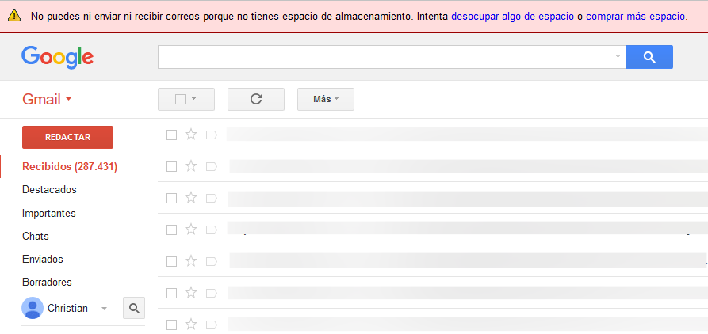Click the yellow warning triangle icon

[x=14, y=17]
